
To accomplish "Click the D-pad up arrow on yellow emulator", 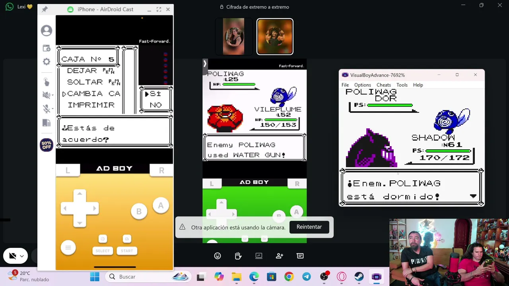I will click(x=80, y=194).
